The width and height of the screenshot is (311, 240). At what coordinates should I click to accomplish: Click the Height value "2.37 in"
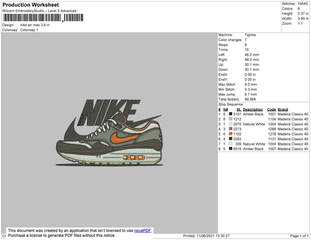click(303, 13)
